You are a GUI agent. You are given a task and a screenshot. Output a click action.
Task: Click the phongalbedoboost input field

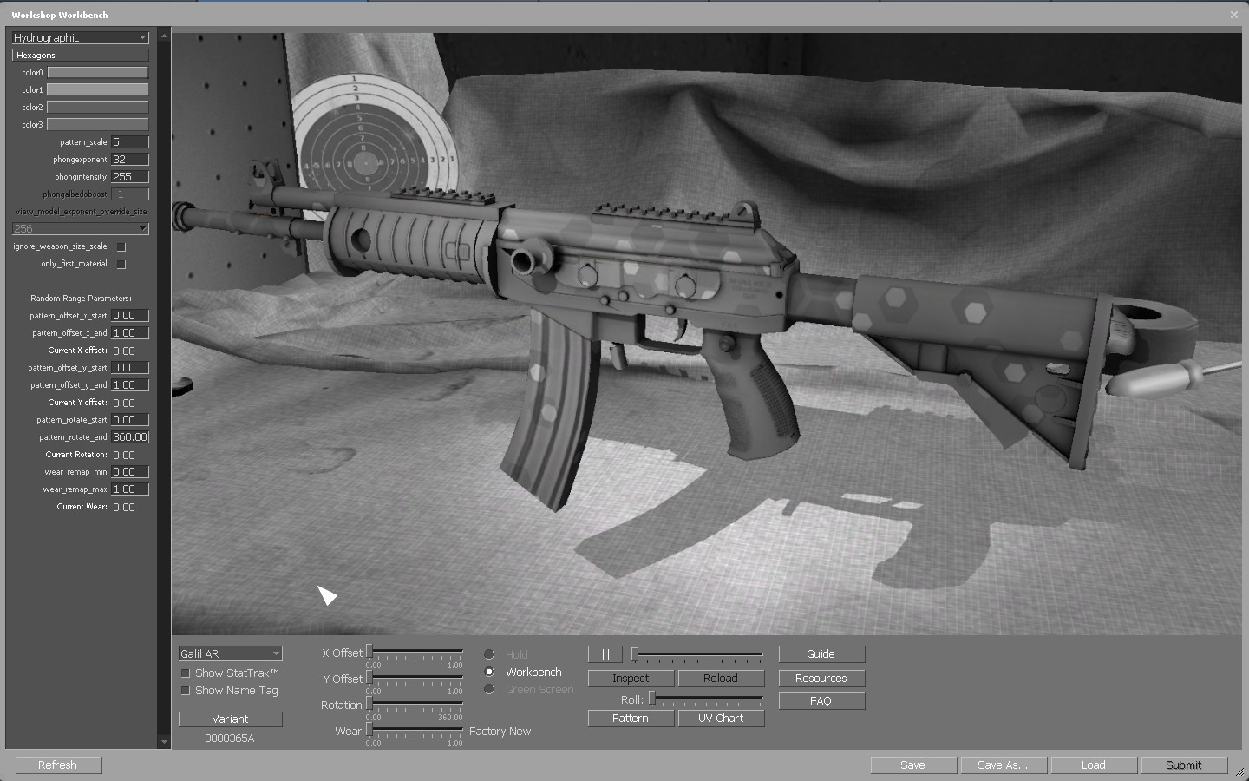(130, 194)
